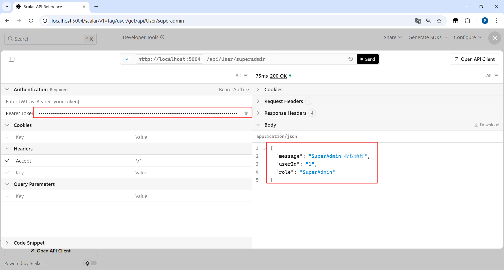This screenshot has width=504, height=270.
Task: Edit the /api/User/superadmin path field
Action: click(x=236, y=59)
